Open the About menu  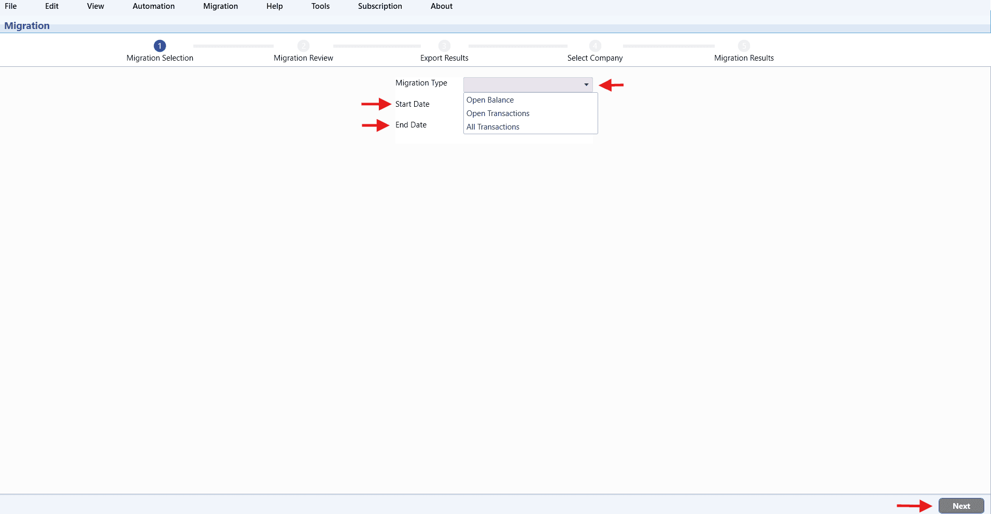[442, 6]
